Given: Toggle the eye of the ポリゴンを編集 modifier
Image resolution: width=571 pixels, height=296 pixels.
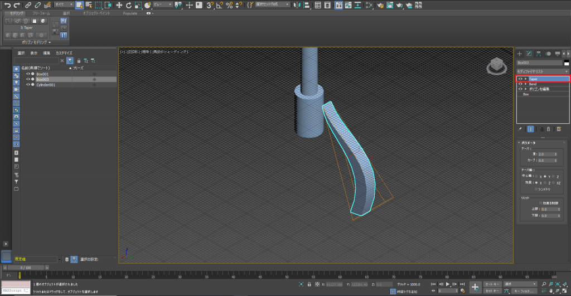Looking at the screenshot, I should (x=520, y=89).
